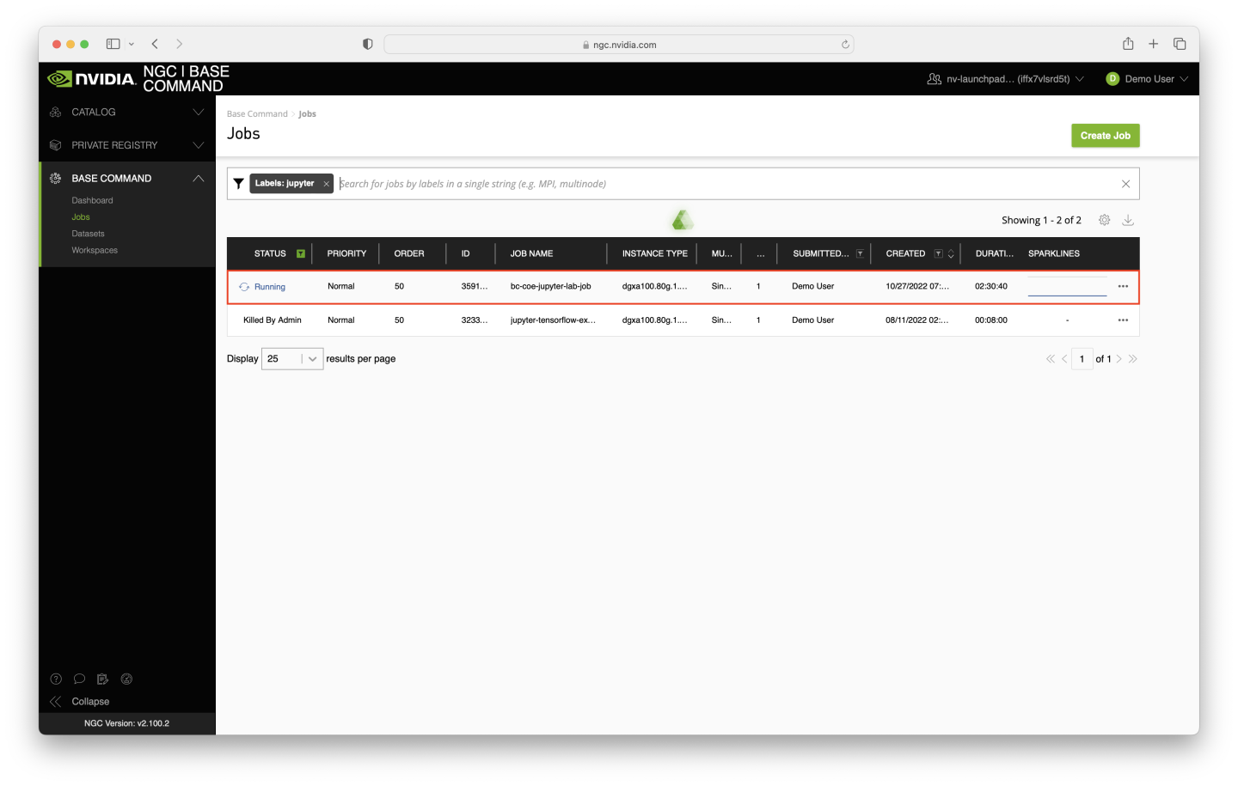Click the Create Job button
The image size is (1238, 786).
tap(1105, 135)
